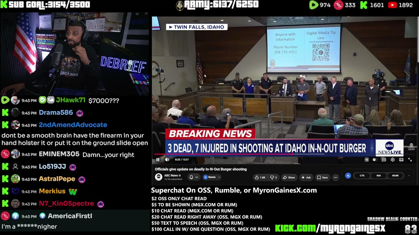The width and height of the screenshot is (419, 235).
Task: Click the Remix button
Action: point(210,177)
